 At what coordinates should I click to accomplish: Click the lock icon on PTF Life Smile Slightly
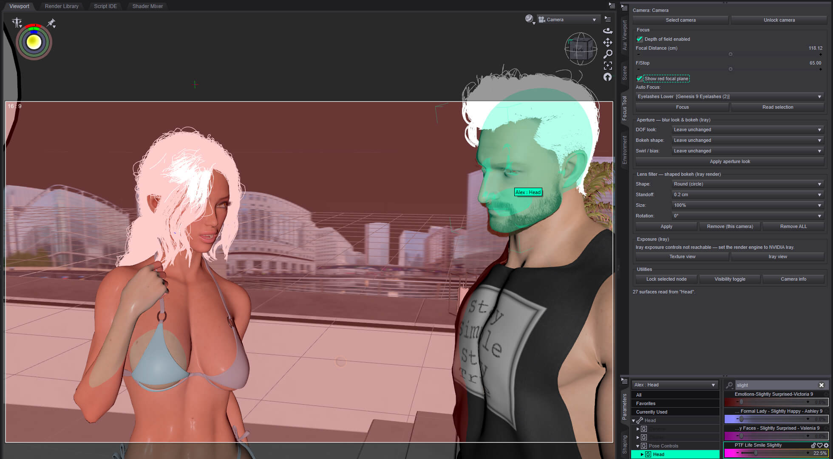[813, 445]
